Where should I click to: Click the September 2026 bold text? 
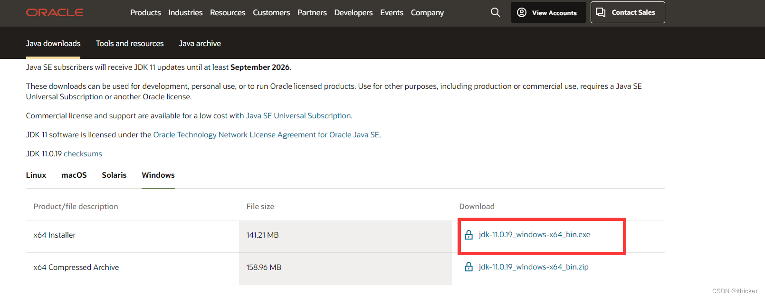pos(260,67)
